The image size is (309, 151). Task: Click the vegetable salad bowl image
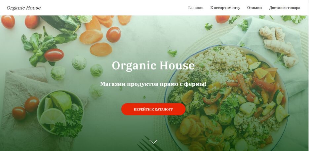point(227,98)
